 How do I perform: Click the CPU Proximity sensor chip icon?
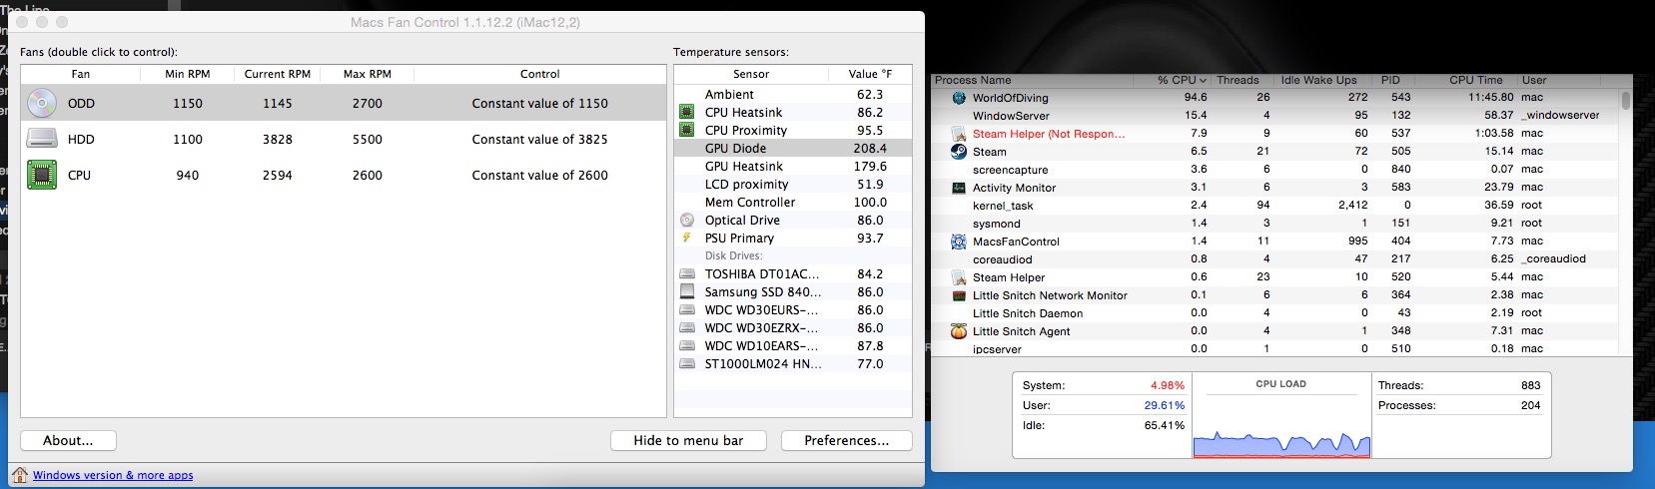pos(687,131)
